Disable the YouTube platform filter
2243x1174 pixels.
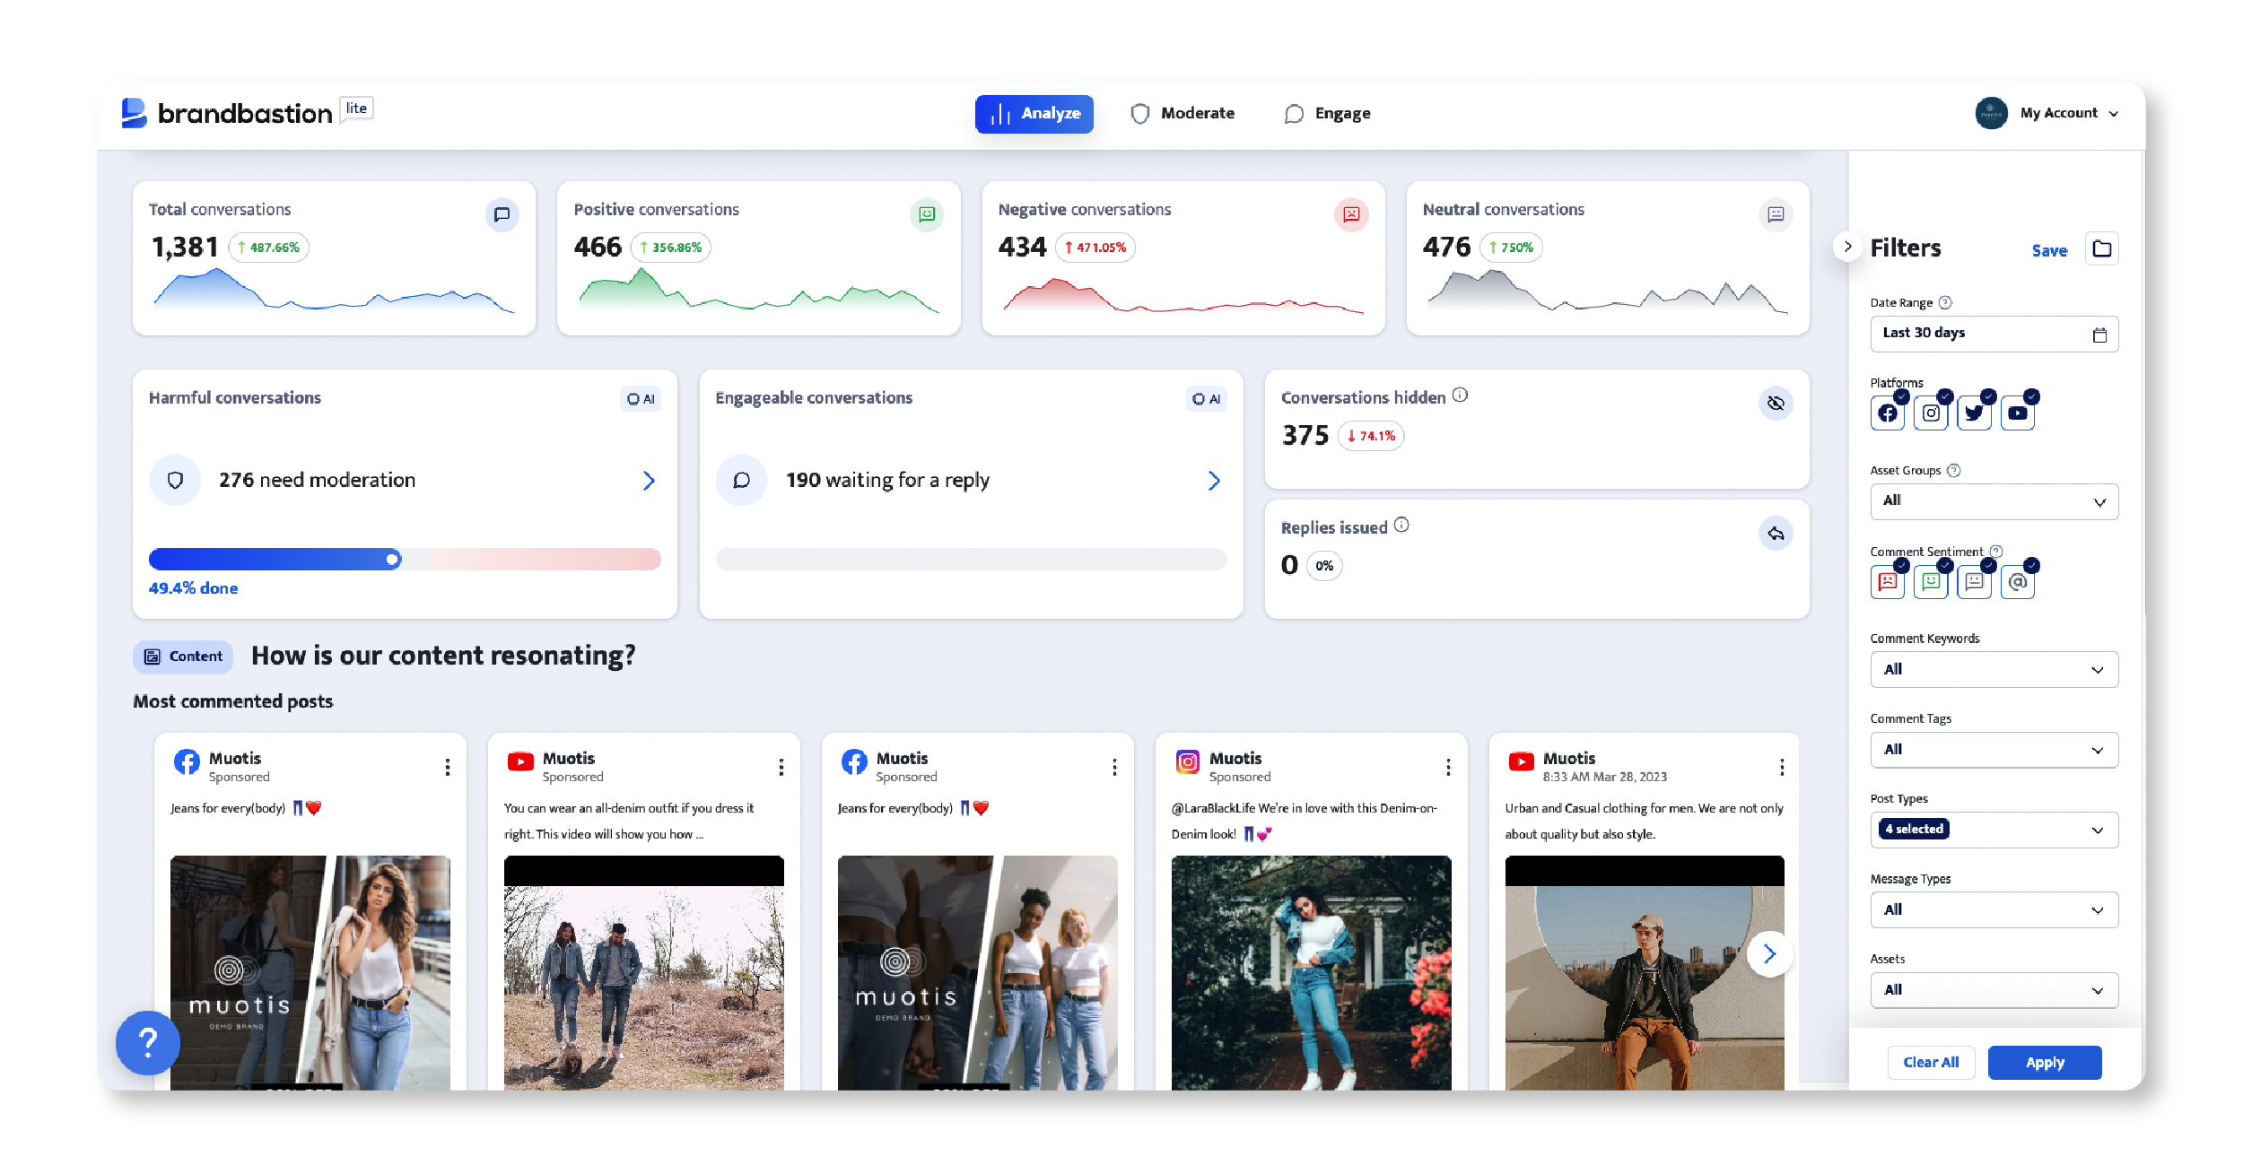[x=2018, y=413]
